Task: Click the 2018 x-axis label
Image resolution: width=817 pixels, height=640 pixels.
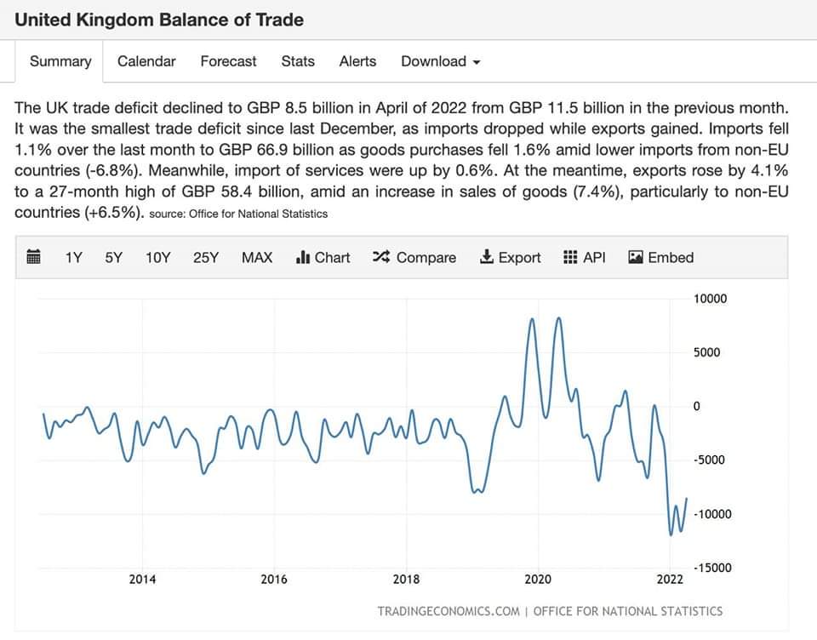Action: (406, 579)
